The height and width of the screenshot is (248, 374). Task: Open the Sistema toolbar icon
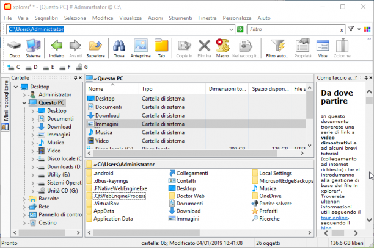pos(33,49)
